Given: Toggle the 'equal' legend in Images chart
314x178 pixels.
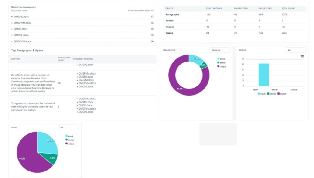Looking at the screenshot, I should tap(262, 94).
